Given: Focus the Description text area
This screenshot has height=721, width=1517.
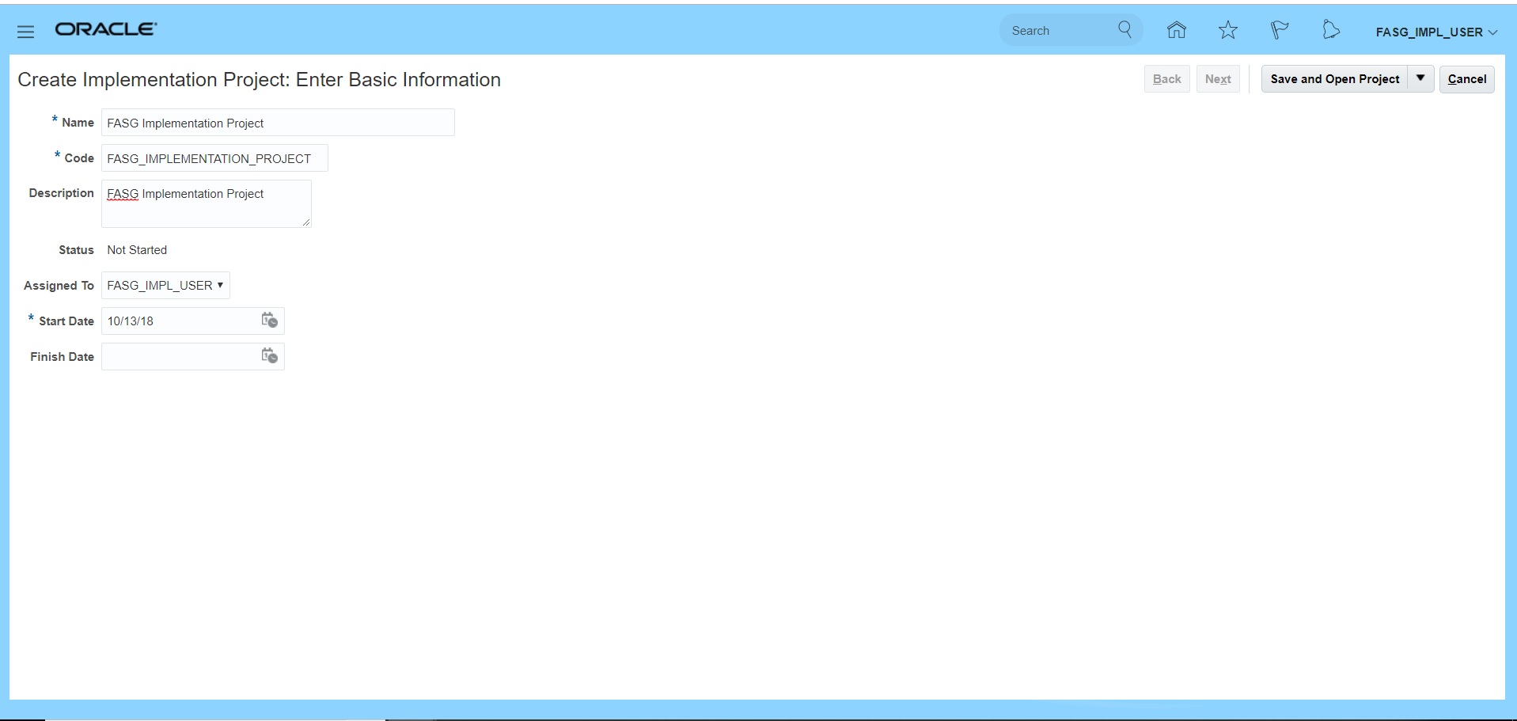Looking at the screenshot, I should click(206, 204).
